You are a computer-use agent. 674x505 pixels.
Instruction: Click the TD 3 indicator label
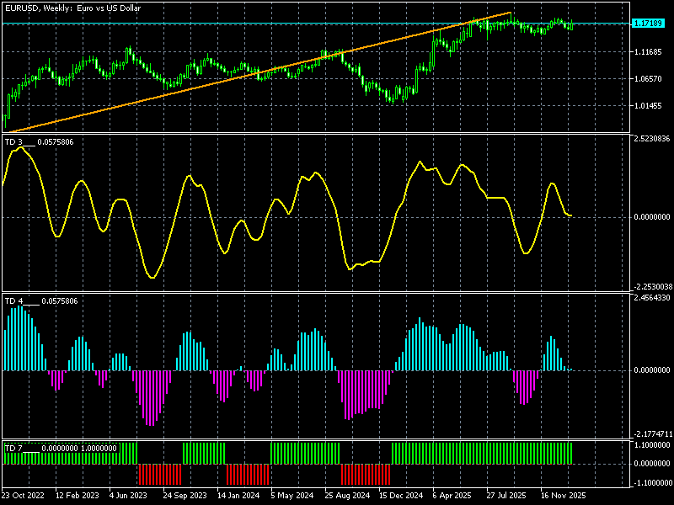click(x=39, y=142)
